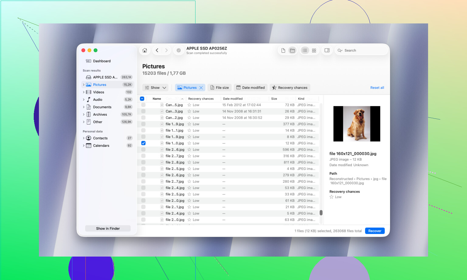467x280 pixels.
Task: Click the Reset all link
Action: point(377,88)
